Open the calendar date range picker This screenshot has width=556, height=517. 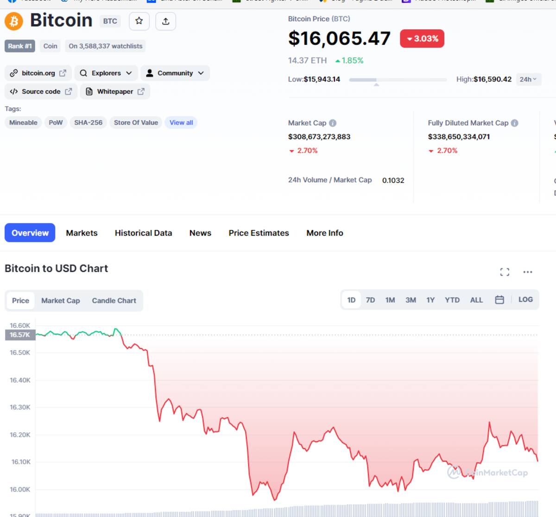[x=499, y=300]
